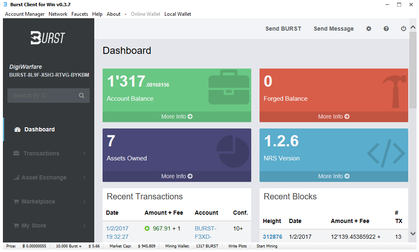Image resolution: width=419 pixels, height=252 pixels.
Task: Open help via the question mark icon
Action: pyautogui.click(x=386, y=29)
